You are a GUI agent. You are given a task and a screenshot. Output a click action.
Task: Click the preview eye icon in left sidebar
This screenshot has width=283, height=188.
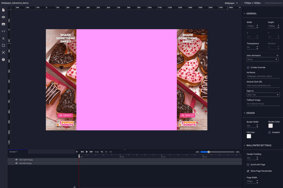point(3,17)
